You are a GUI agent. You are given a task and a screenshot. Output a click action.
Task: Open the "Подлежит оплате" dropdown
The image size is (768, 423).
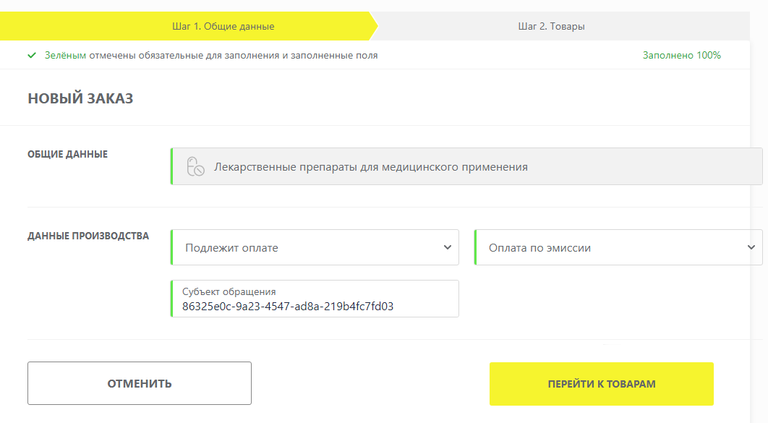315,247
